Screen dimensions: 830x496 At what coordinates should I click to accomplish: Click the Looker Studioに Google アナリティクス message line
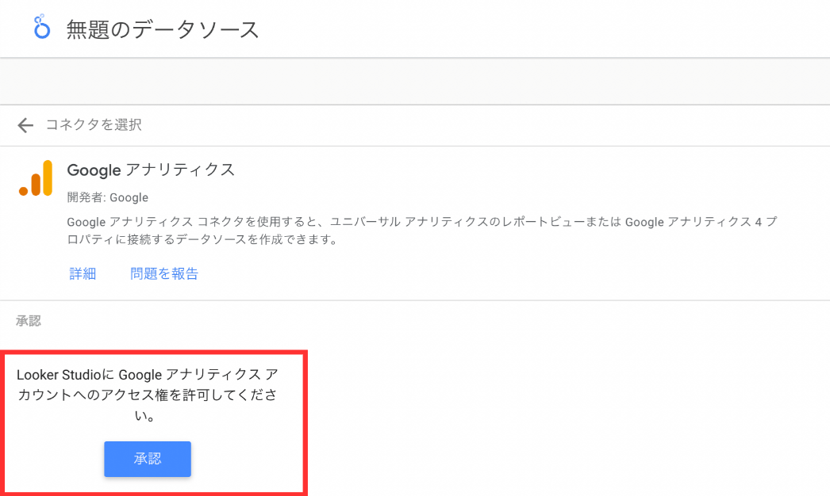[x=148, y=375]
